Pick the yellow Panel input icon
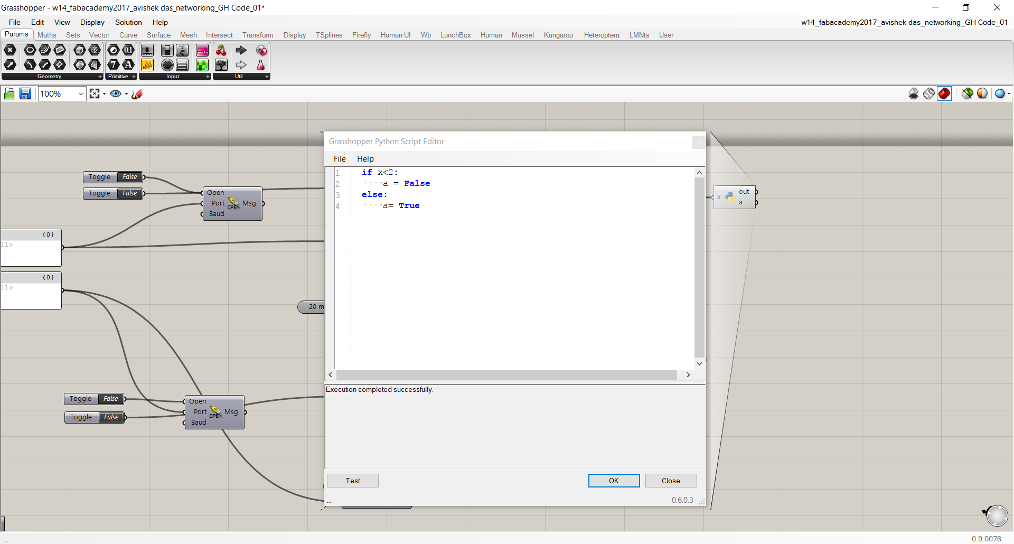1014x544 pixels. (147, 65)
